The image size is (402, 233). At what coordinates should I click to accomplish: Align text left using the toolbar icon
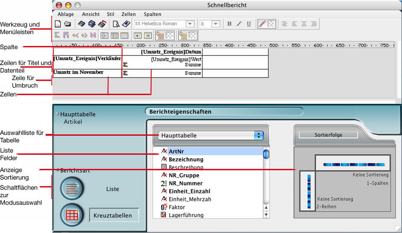[284, 24]
